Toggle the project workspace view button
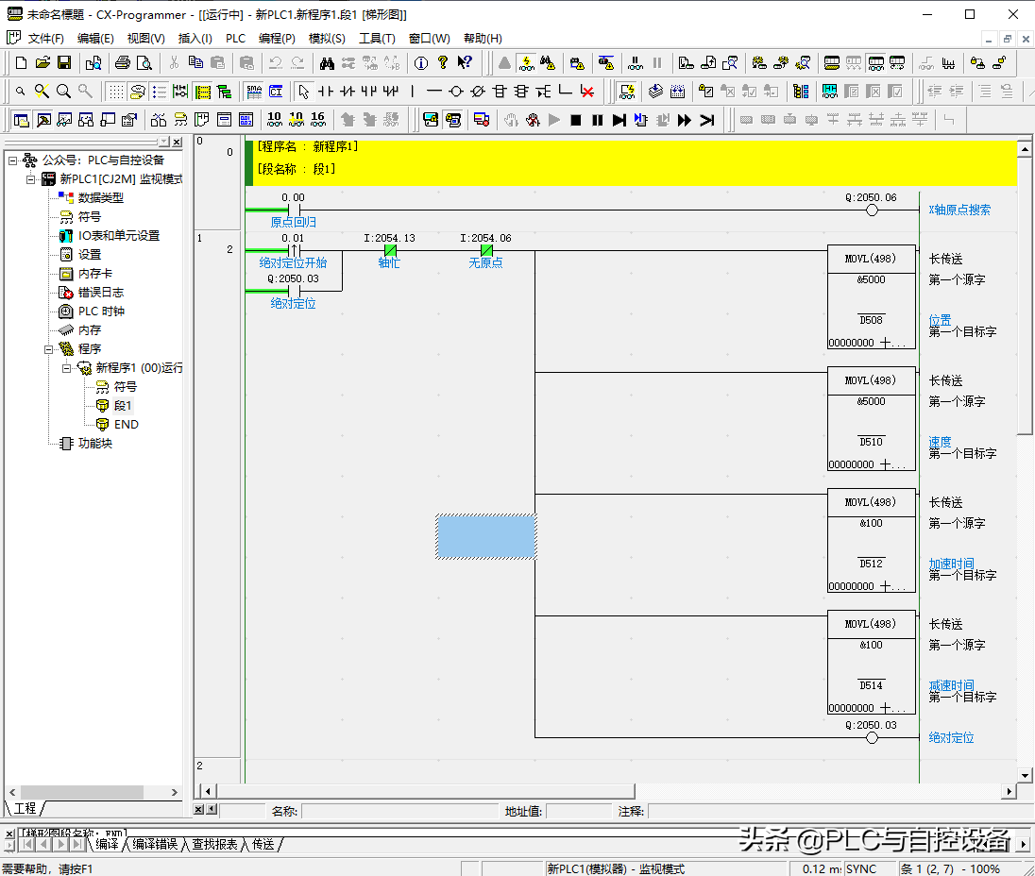This screenshot has height=876, width=1035. click(21, 120)
